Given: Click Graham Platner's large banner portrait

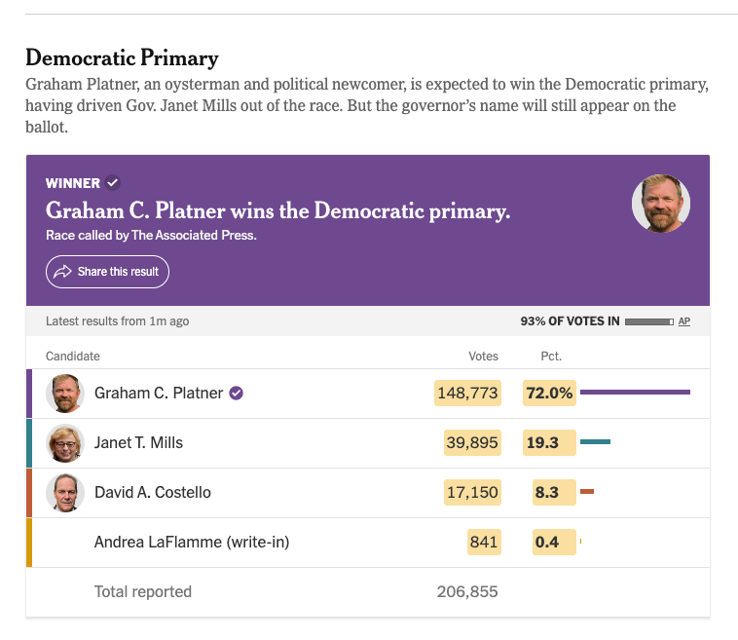Looking at the screenshot, I should point(661,204).
